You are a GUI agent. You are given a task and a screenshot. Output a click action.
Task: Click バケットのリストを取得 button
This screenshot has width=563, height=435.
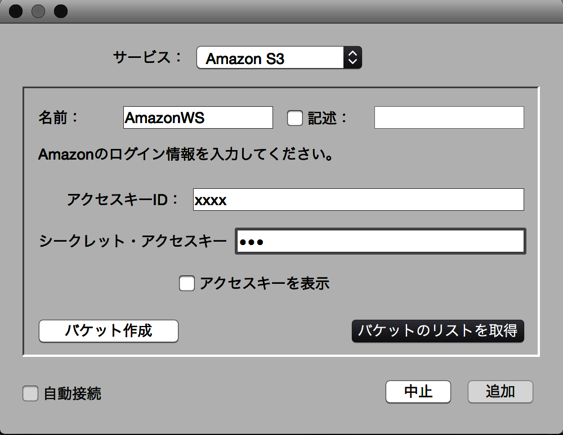coord(437,331)
